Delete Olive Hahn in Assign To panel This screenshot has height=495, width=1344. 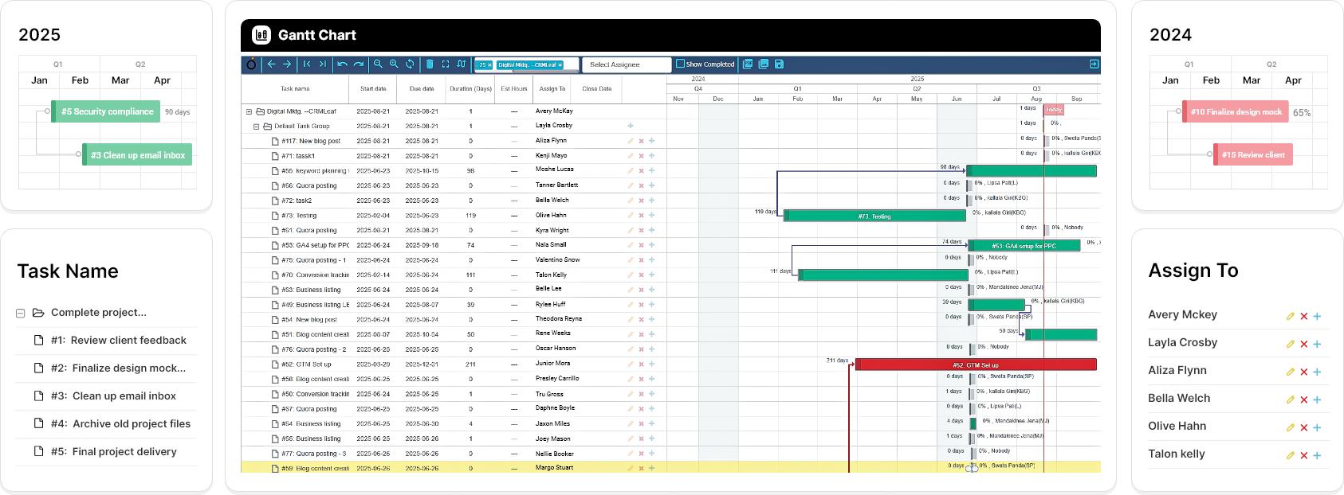point(1304,427)
